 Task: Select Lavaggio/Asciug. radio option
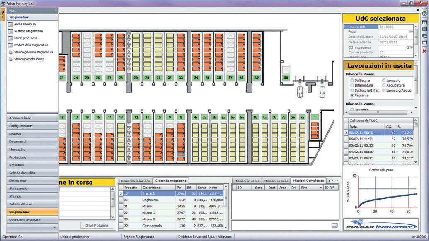pyautogui.click(x=384, y=90)
